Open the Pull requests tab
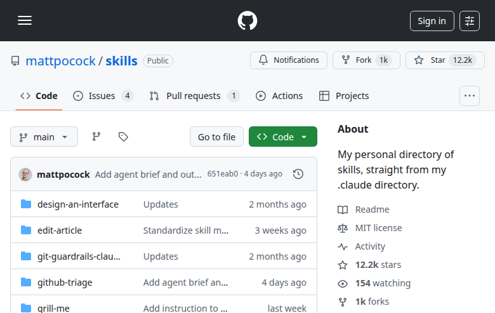Viewport: 495px width, 313px height. 194,96
